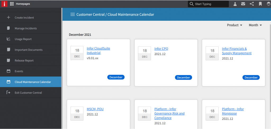Expand the Month filter dropdown

click(x=255, y=25)
